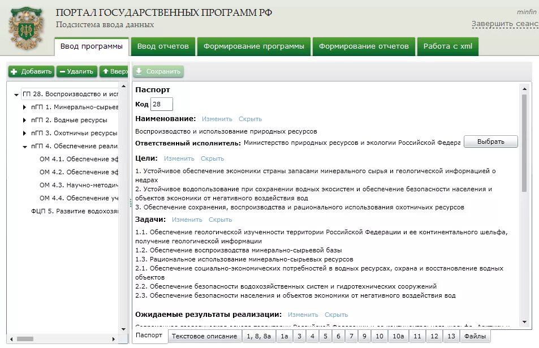Open the Ввод программы tab

pos(92,46)
